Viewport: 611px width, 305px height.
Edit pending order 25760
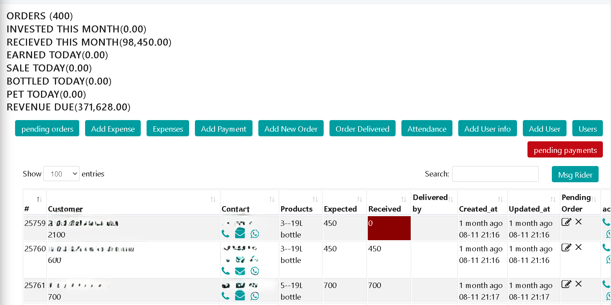566,247
